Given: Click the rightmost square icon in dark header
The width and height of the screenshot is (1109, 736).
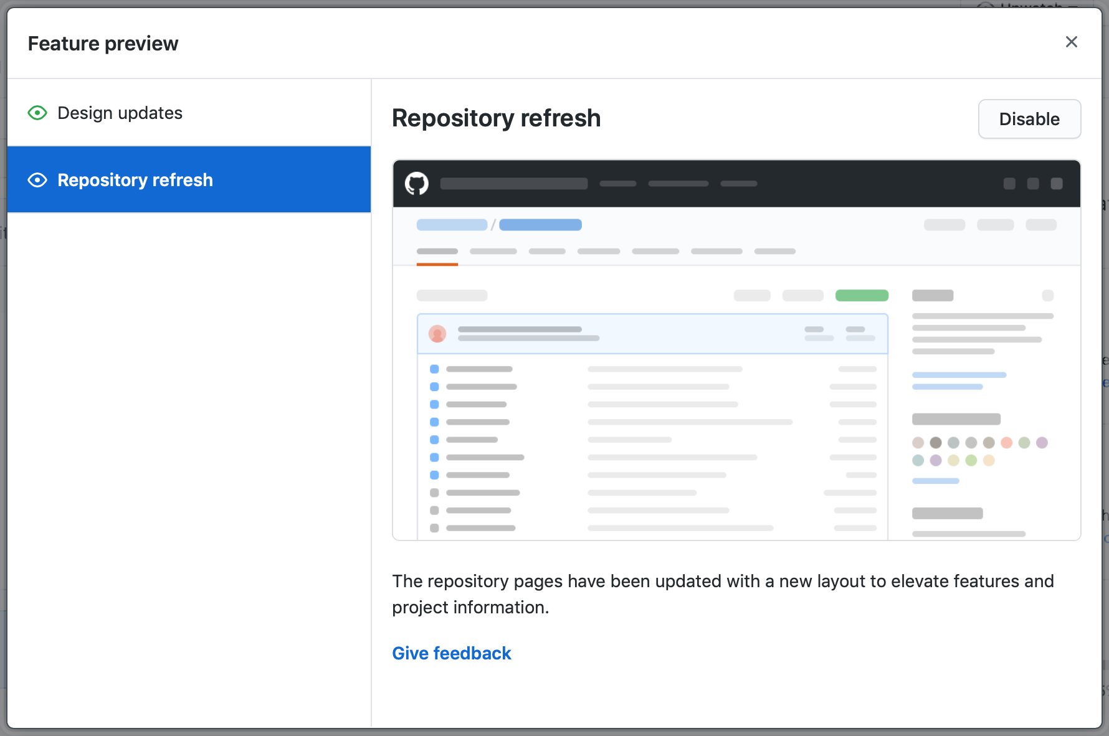Looking at the screenshot, I should click(x=1056, y=184).
